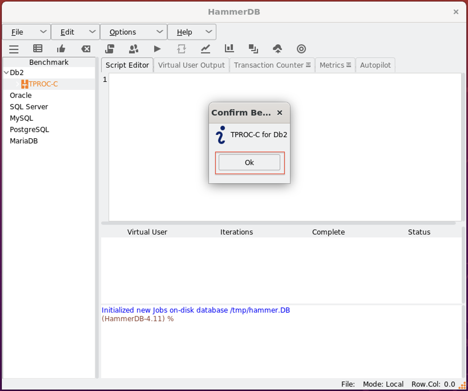
Task: Click the concentric circle target toolbar icon
Action: pos(301,49)
